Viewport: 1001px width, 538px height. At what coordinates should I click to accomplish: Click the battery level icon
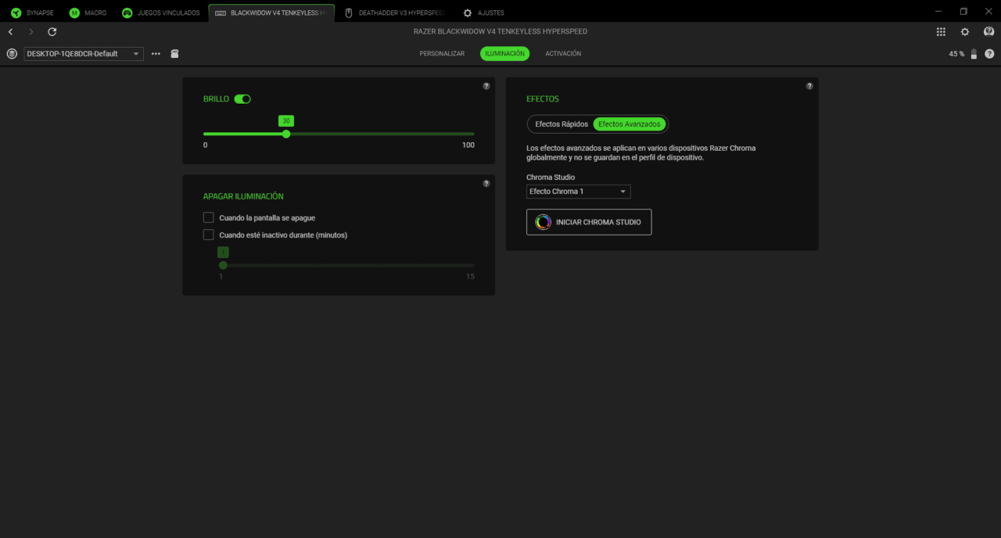click(x=974, y=54)
